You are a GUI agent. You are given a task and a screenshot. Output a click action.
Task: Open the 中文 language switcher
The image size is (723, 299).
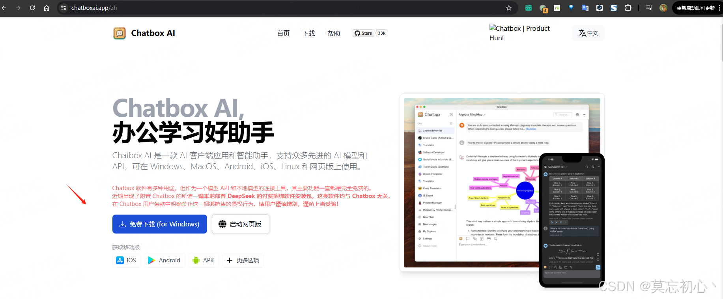(x=588, y=33)
